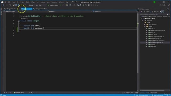Switch to the PlayerWeaponVisuals.cs tab
The image size is (171, 96).
(x=10, y=9)
